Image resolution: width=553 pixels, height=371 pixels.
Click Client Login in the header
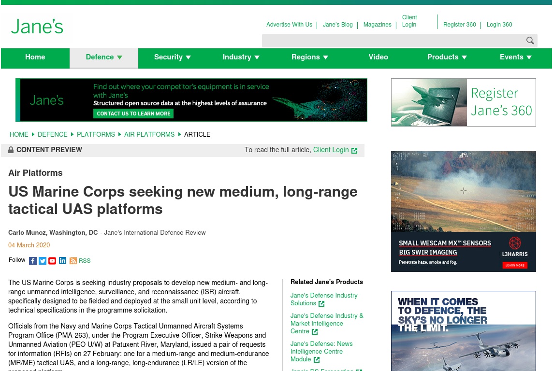[x=409, y=21]
